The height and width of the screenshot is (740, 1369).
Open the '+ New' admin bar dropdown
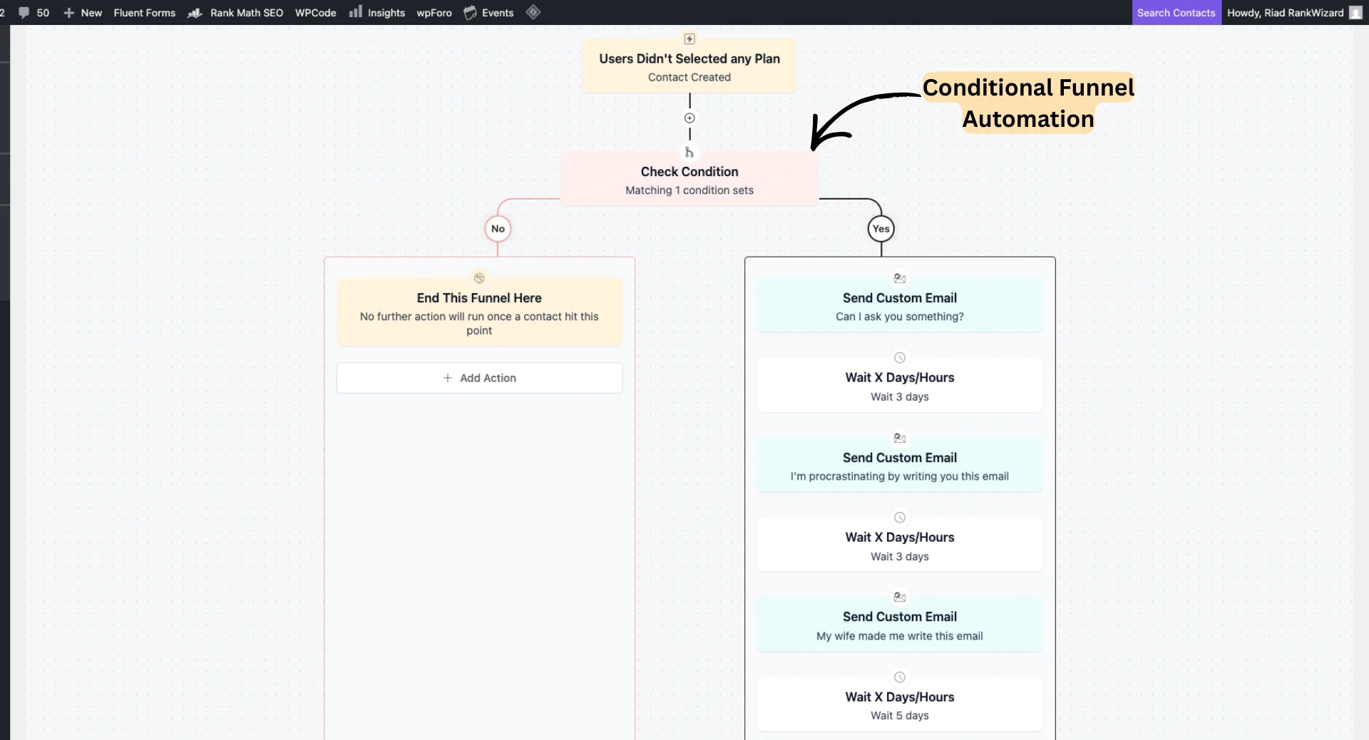(83, 13)
